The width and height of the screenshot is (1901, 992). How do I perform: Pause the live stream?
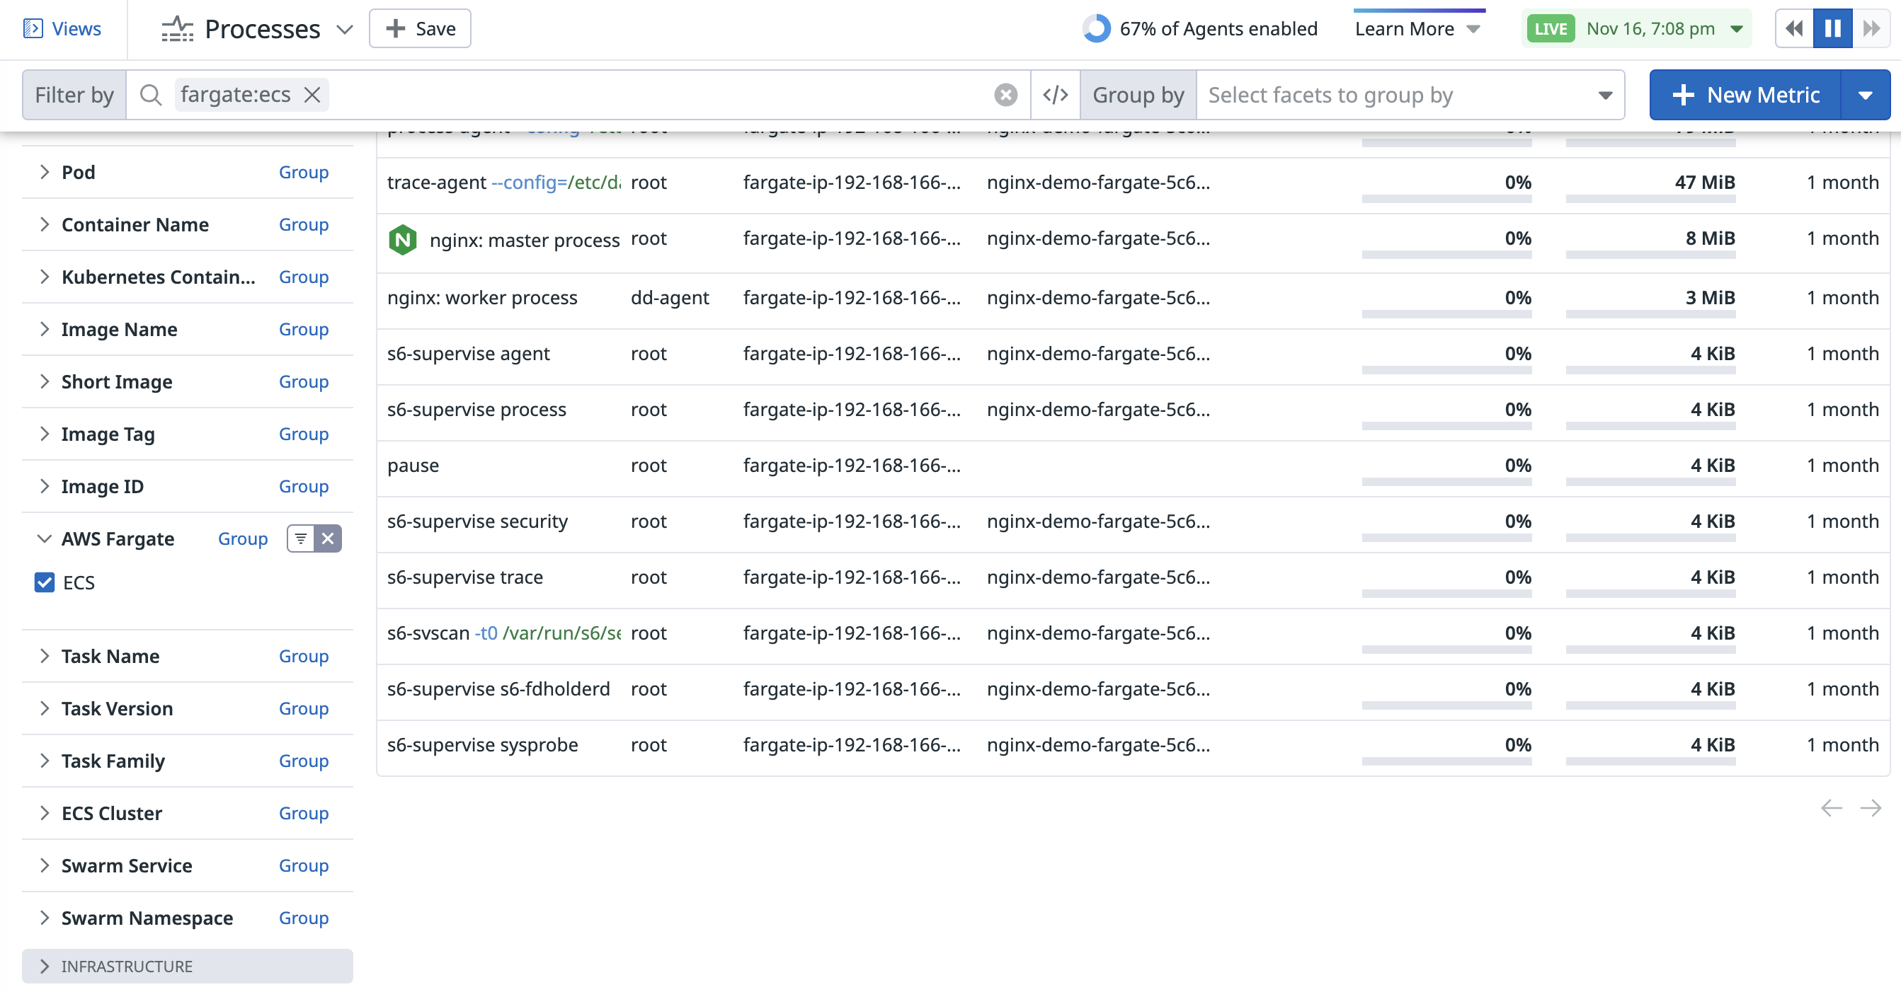pos(1832,29)
